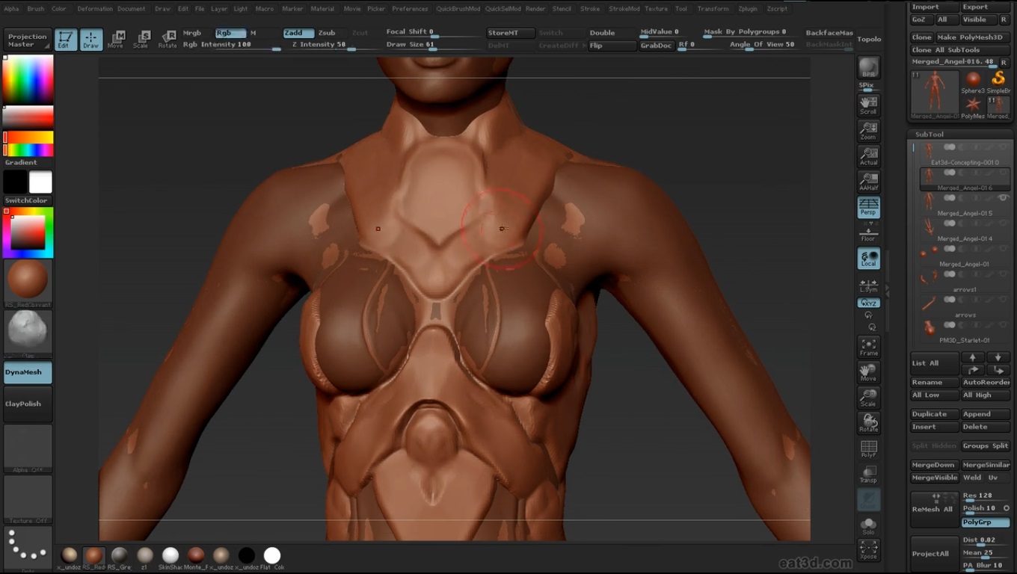
Task: Click the BPR render icon
Action: pyautogui.click(x=868, y=68)
